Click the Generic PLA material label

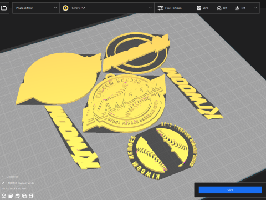point(79,8)
